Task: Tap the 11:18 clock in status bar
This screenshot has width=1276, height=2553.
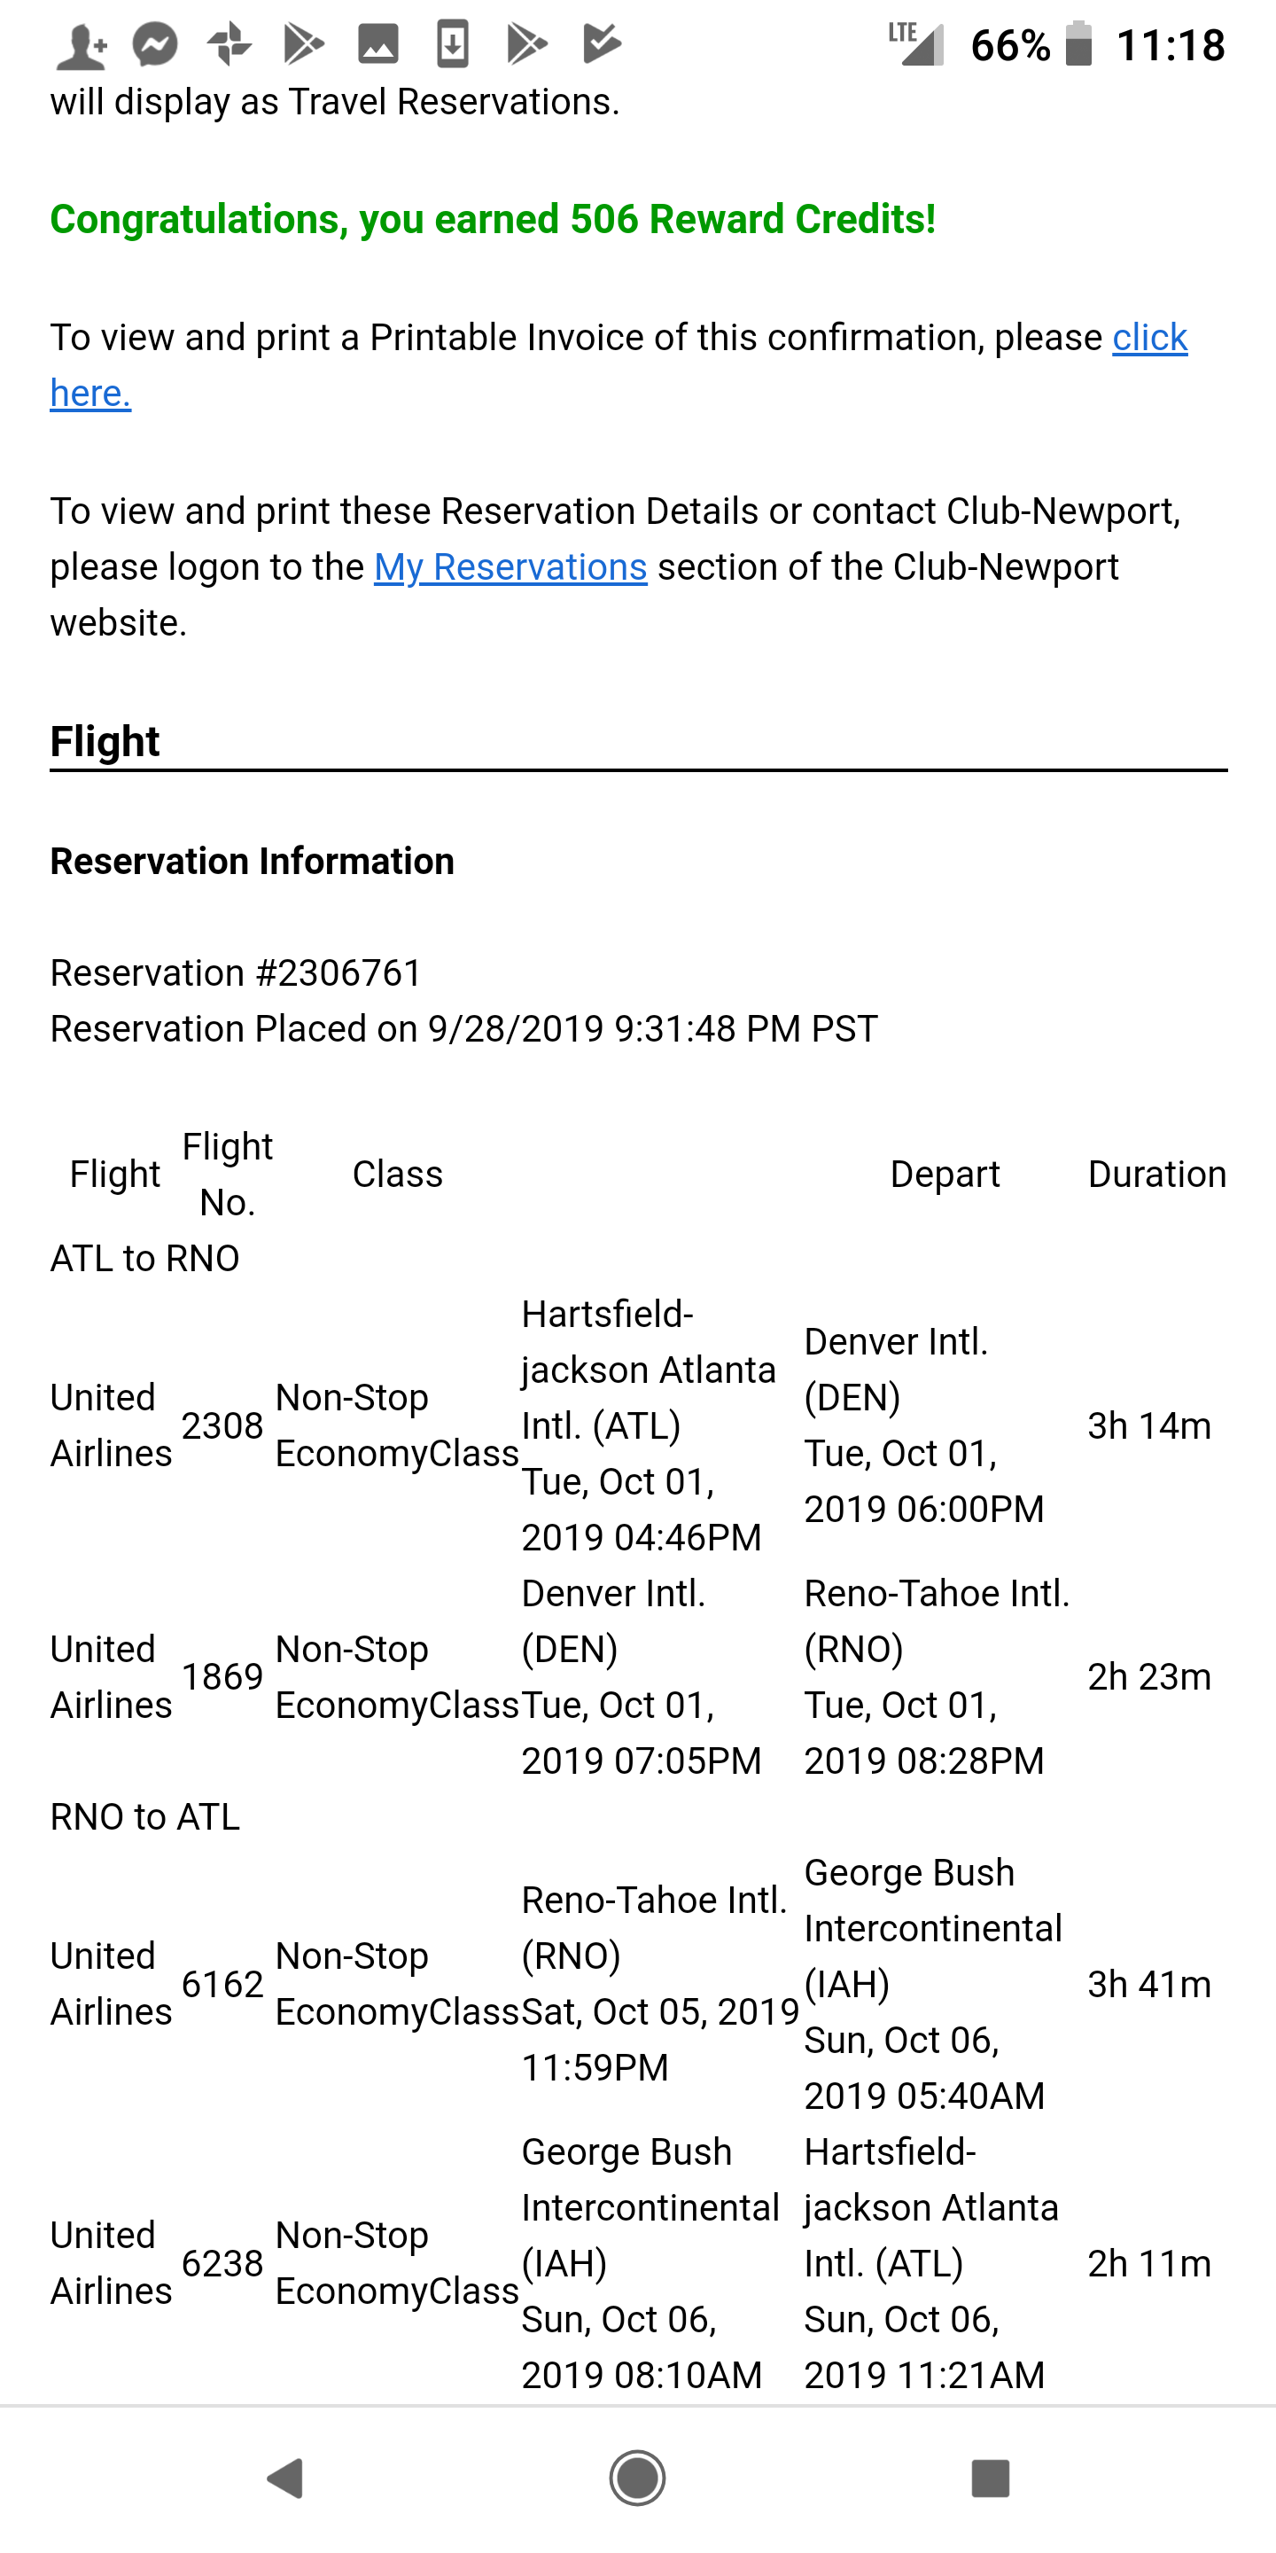Action: (x=1171, y=45)
